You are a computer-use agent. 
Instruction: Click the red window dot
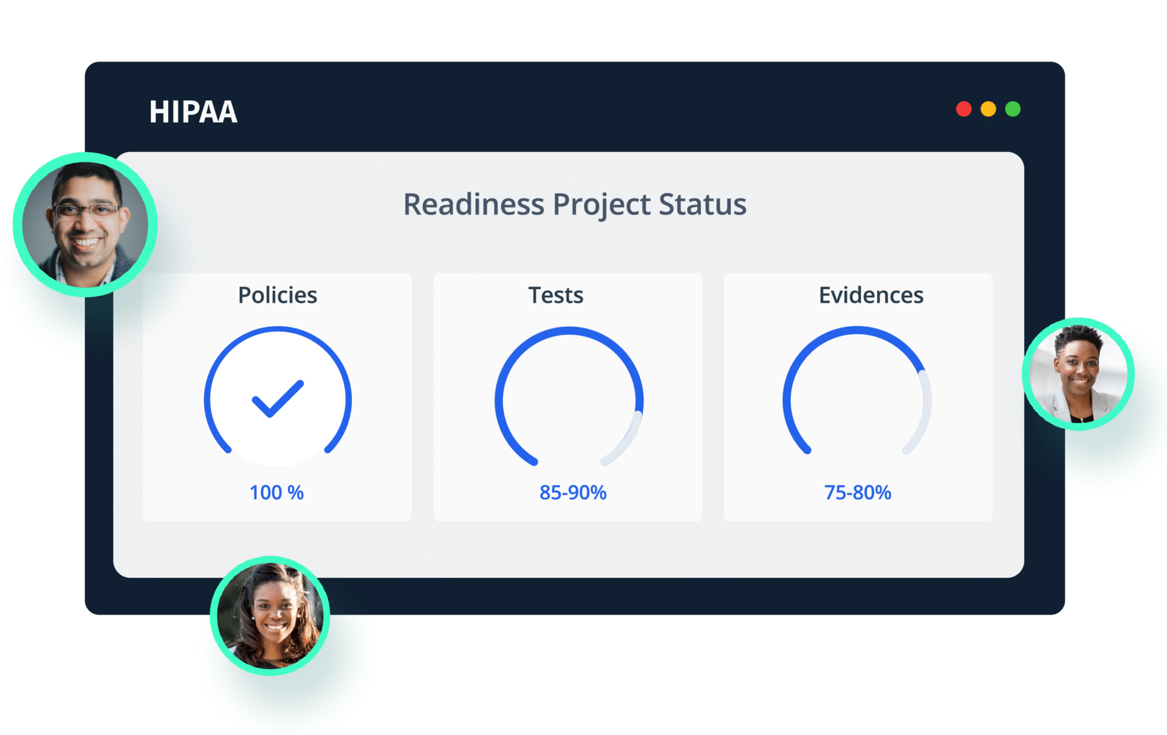click(964, 109)
